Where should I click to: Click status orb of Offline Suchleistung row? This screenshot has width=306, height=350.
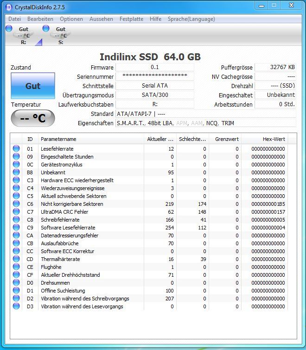(x=16, y=290)
